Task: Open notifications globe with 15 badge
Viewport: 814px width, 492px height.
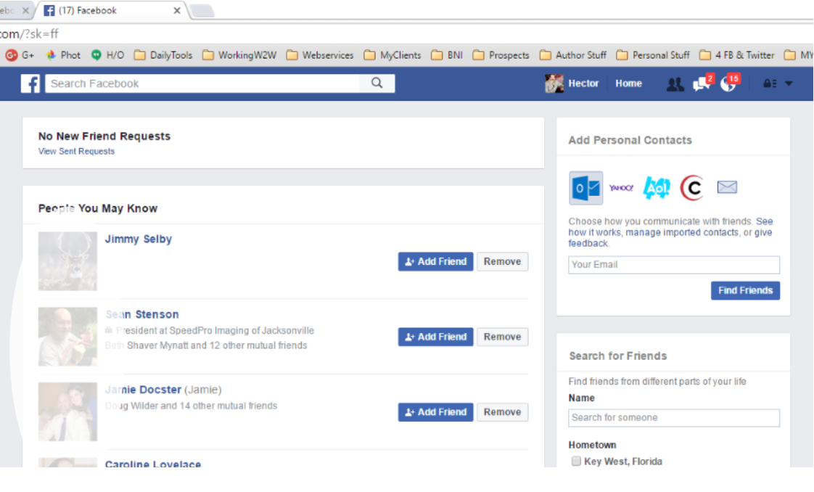Action: [729, 83]
